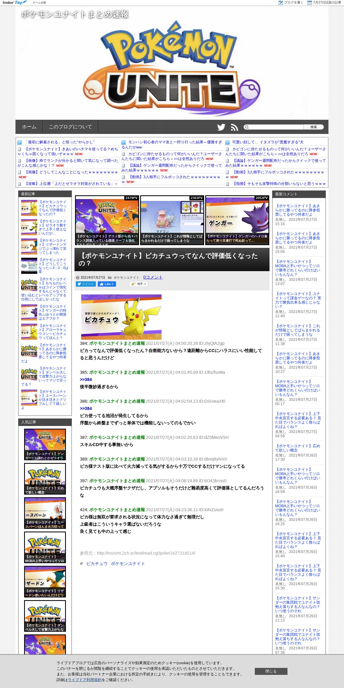Open headline 可愛い顔して…イタズラが悪魔すぎる犬
This screenshot has height=688, width=344.
click(x=268, y=142)
